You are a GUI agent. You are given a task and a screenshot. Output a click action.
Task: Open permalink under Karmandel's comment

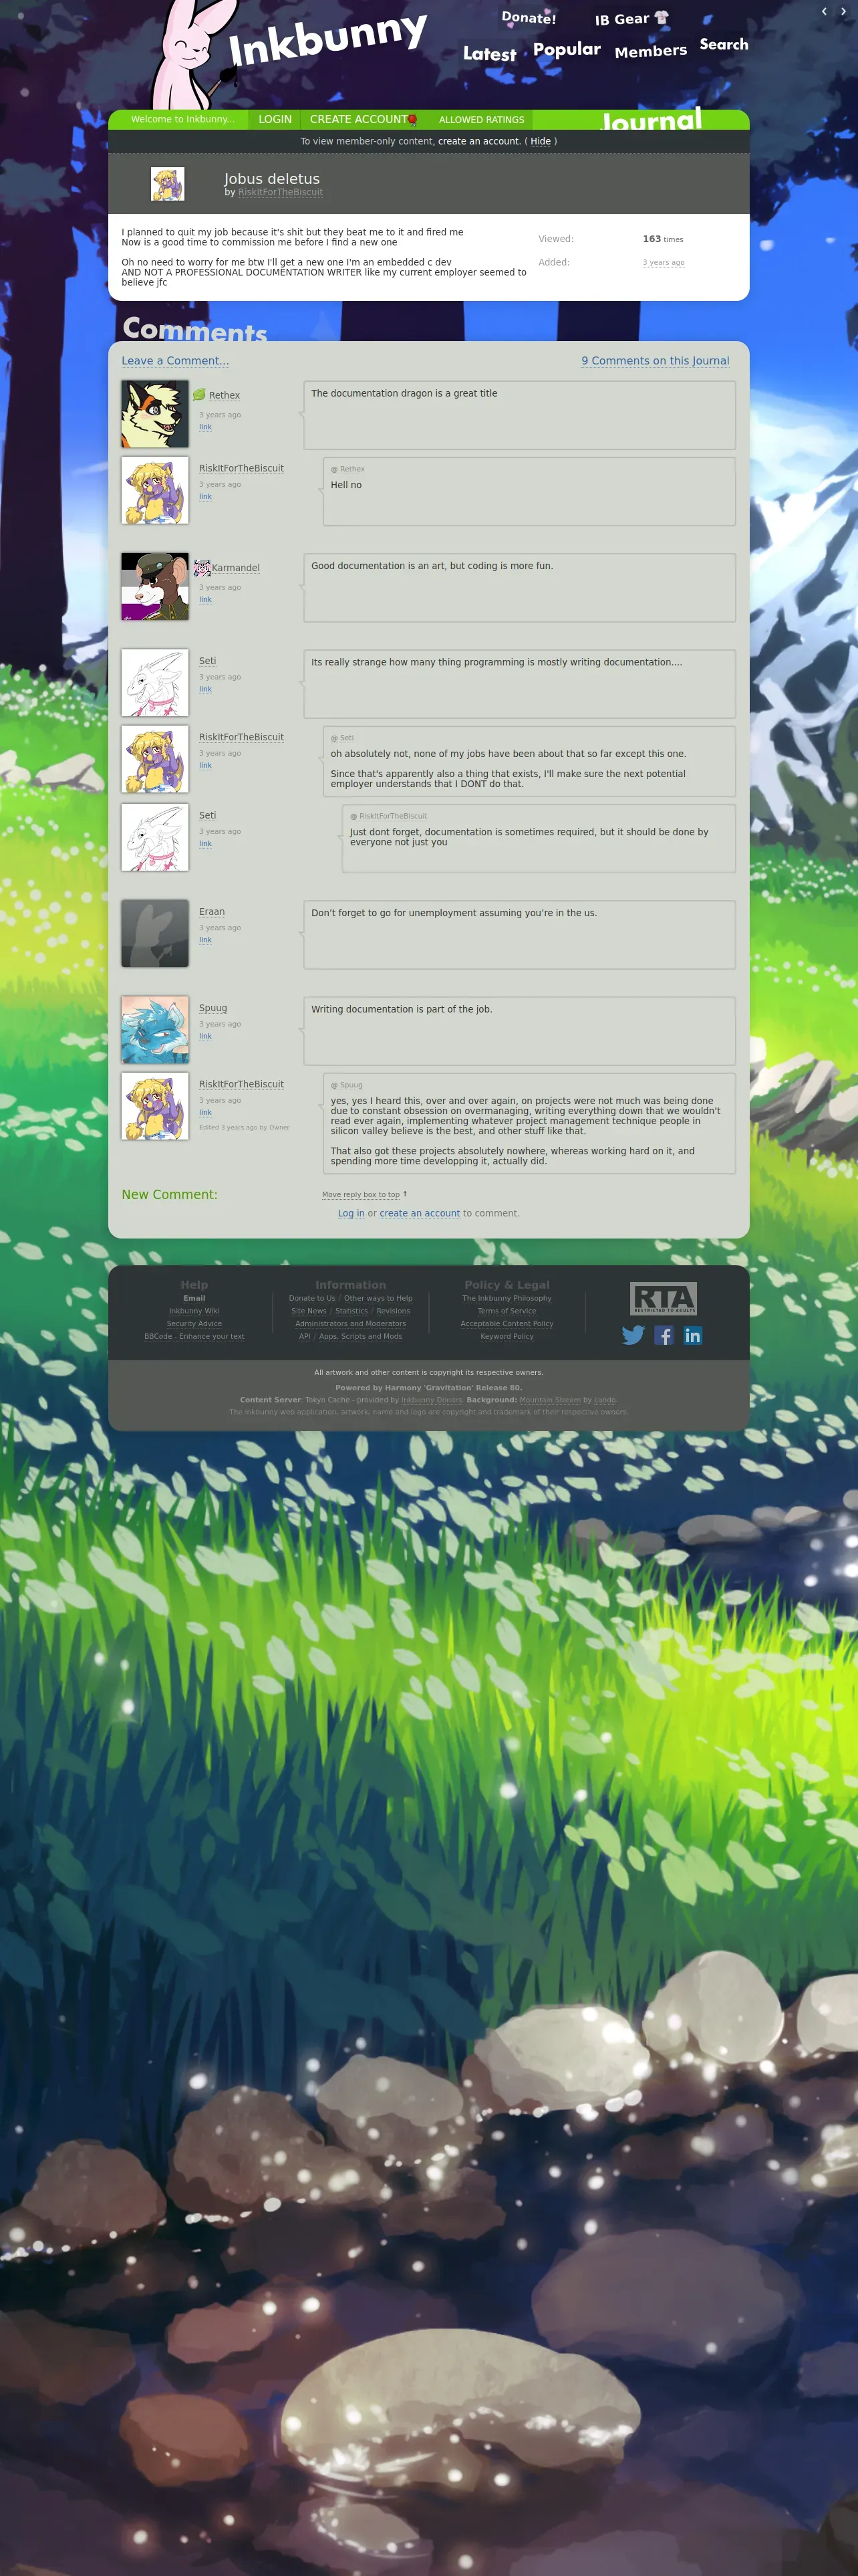[x=204, y=599]
